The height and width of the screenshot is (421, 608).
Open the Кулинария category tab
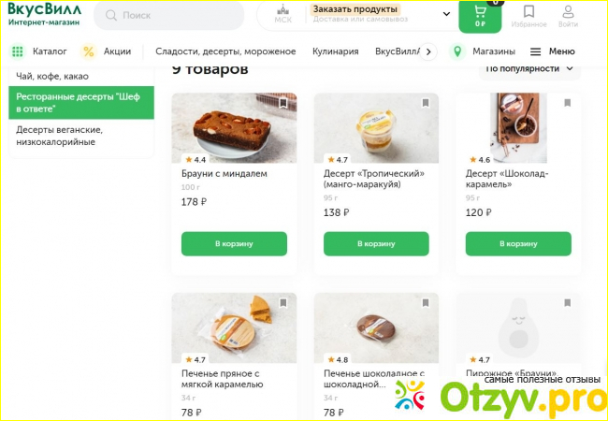[x=336, y=51]
